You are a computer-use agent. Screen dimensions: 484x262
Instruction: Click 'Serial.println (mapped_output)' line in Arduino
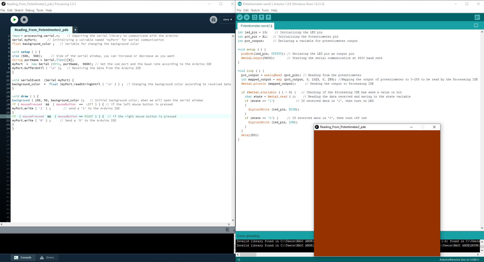(x=268, y=84)
